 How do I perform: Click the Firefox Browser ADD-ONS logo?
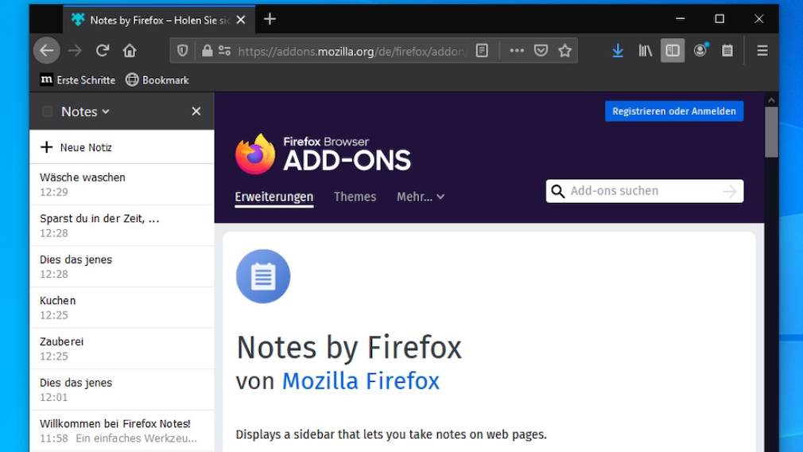coord(323,154)
